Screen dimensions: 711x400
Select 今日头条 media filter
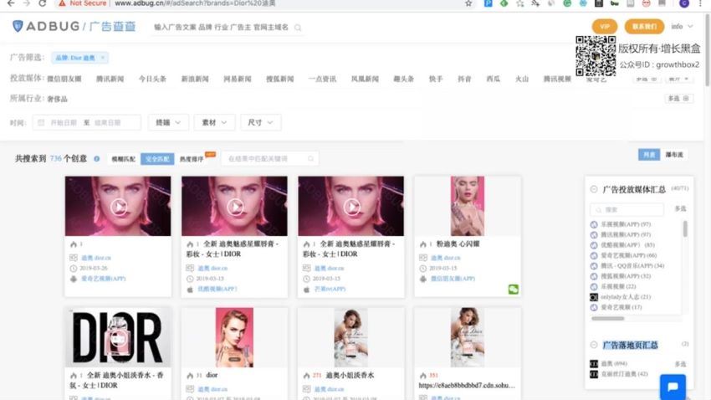(x=152, y=79)
